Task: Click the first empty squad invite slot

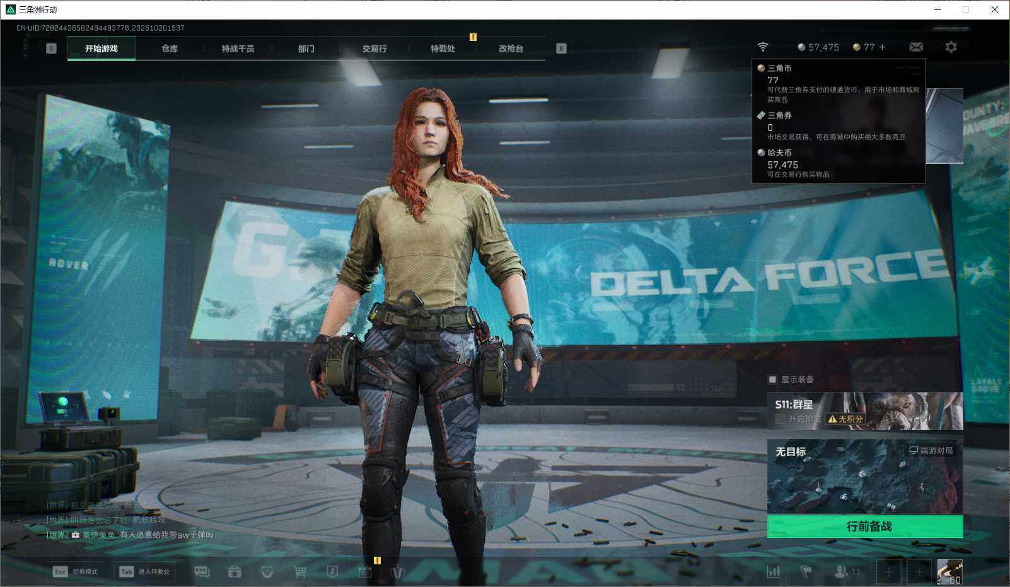Action: pyautogui.click(x=889, y=572)
